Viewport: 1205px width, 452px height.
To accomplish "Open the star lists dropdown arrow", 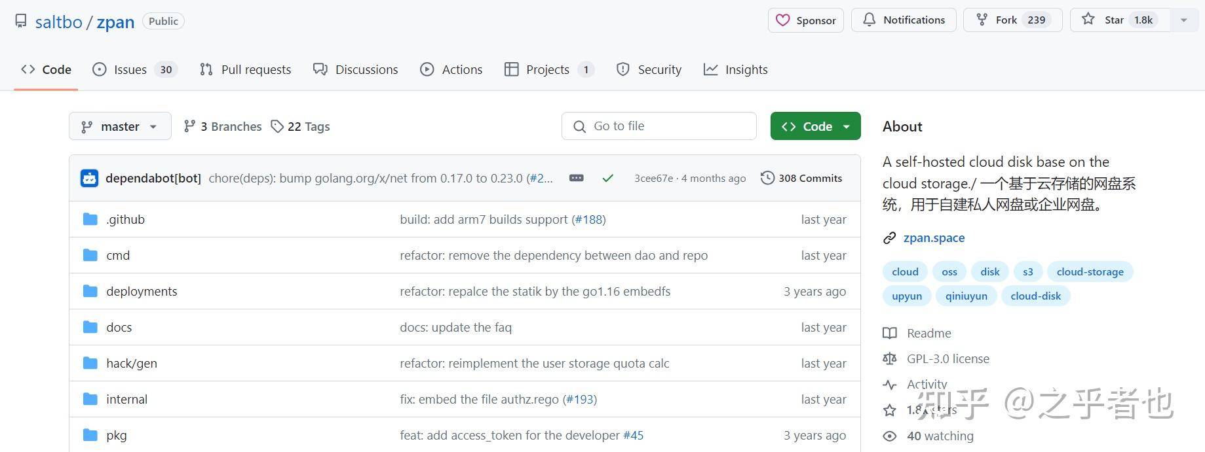I will tap(1183, 20).
